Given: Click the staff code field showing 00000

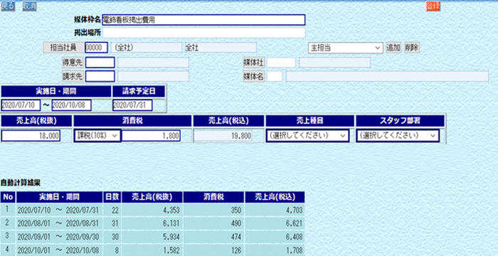Looking at the screenshot, I should pos(96,48).
